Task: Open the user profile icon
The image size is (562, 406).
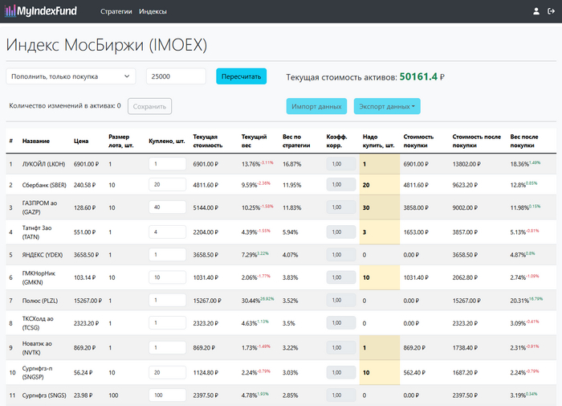Action: point(536,11)
